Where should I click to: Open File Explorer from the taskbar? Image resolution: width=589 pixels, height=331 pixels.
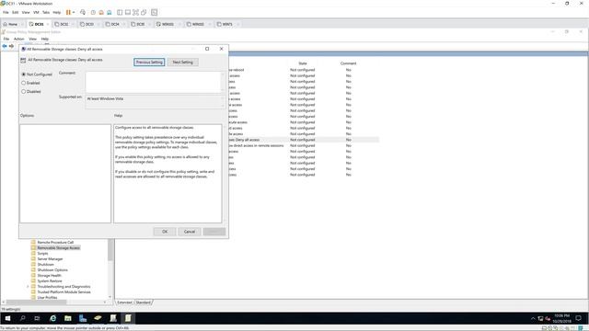68,318
